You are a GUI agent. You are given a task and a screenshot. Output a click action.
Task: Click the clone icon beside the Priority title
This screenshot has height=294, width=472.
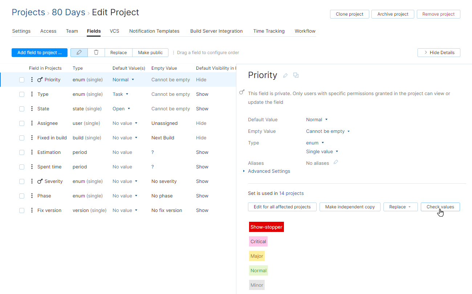296,75
